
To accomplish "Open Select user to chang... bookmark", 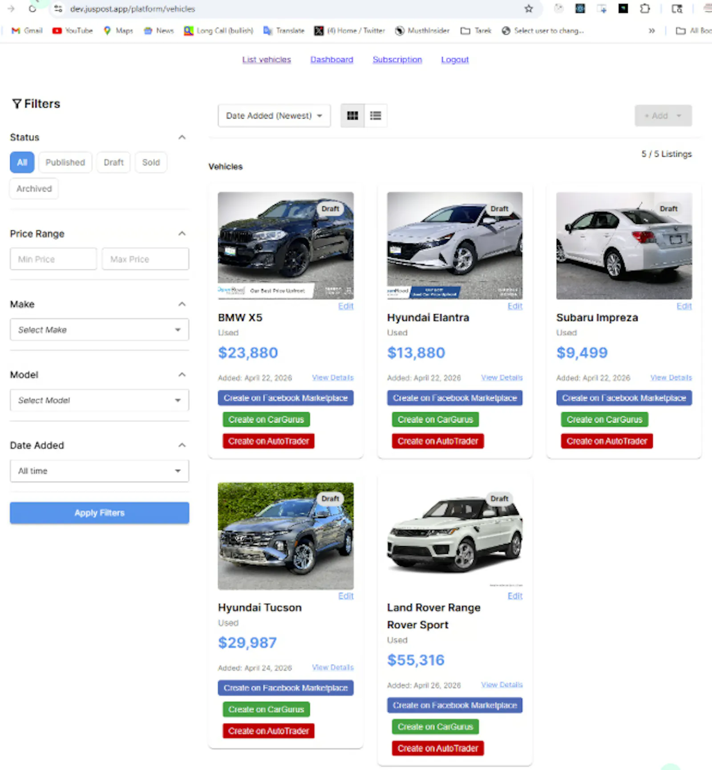I will coord(543,31).
